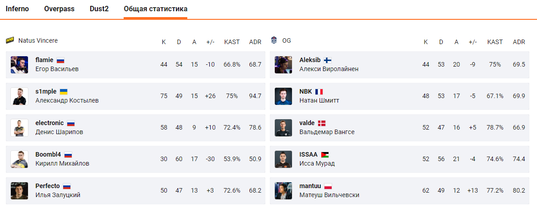Click the electronic player name
Image resolution: width=537 pixels, height=207 pixels.
[x=49, y=123]
